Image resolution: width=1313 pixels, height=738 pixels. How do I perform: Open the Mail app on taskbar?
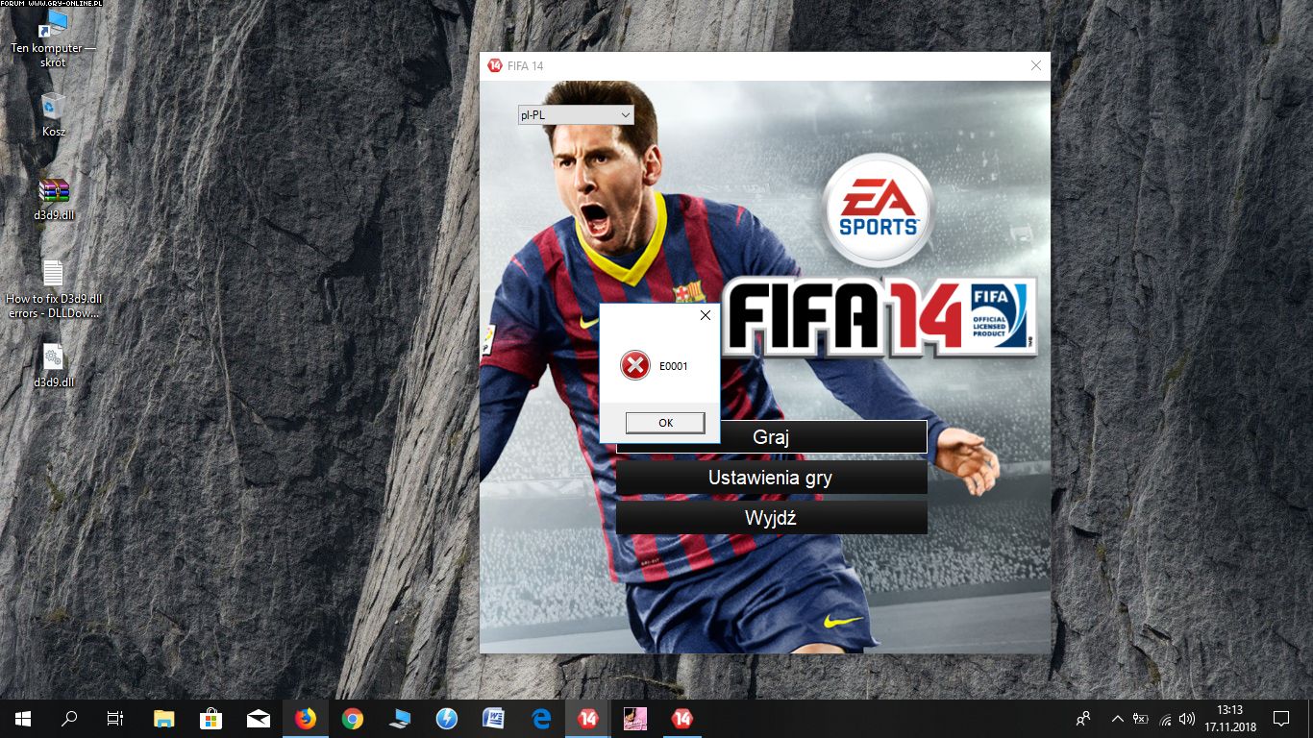258,719
